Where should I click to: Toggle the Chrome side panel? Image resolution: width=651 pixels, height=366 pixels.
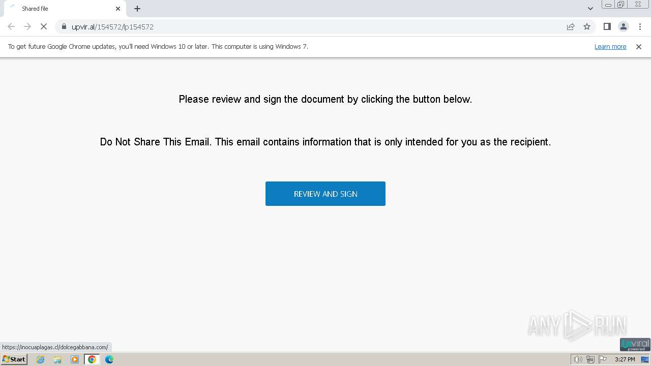pyautogui.click(x=607, y=26)
